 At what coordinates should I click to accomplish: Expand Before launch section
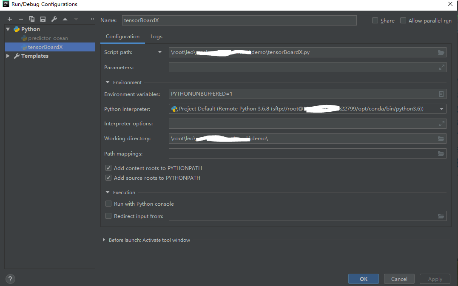click(x=104, y=240)
